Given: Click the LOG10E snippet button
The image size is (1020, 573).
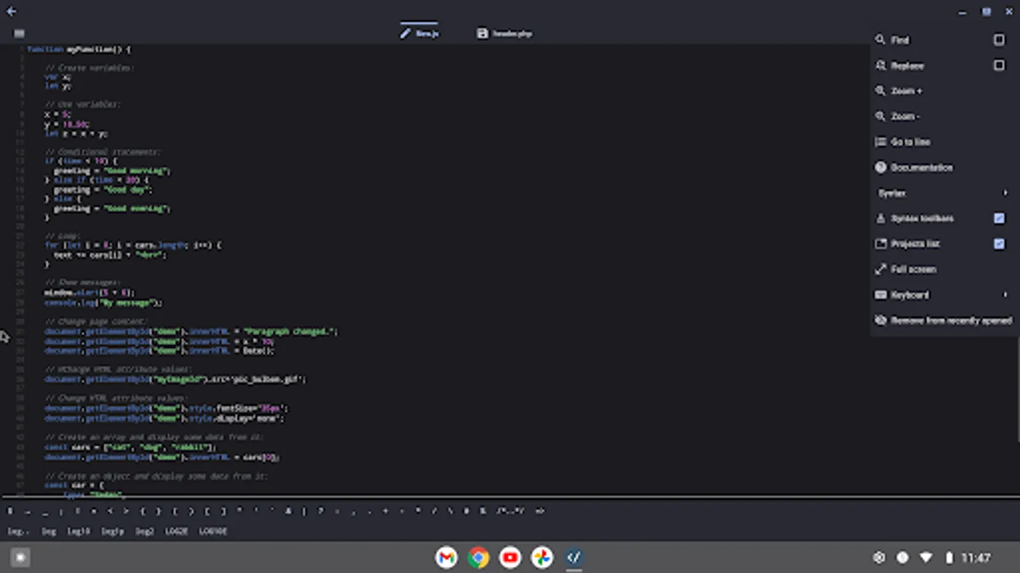Looking at the screenshot, I should click(211, 531).
